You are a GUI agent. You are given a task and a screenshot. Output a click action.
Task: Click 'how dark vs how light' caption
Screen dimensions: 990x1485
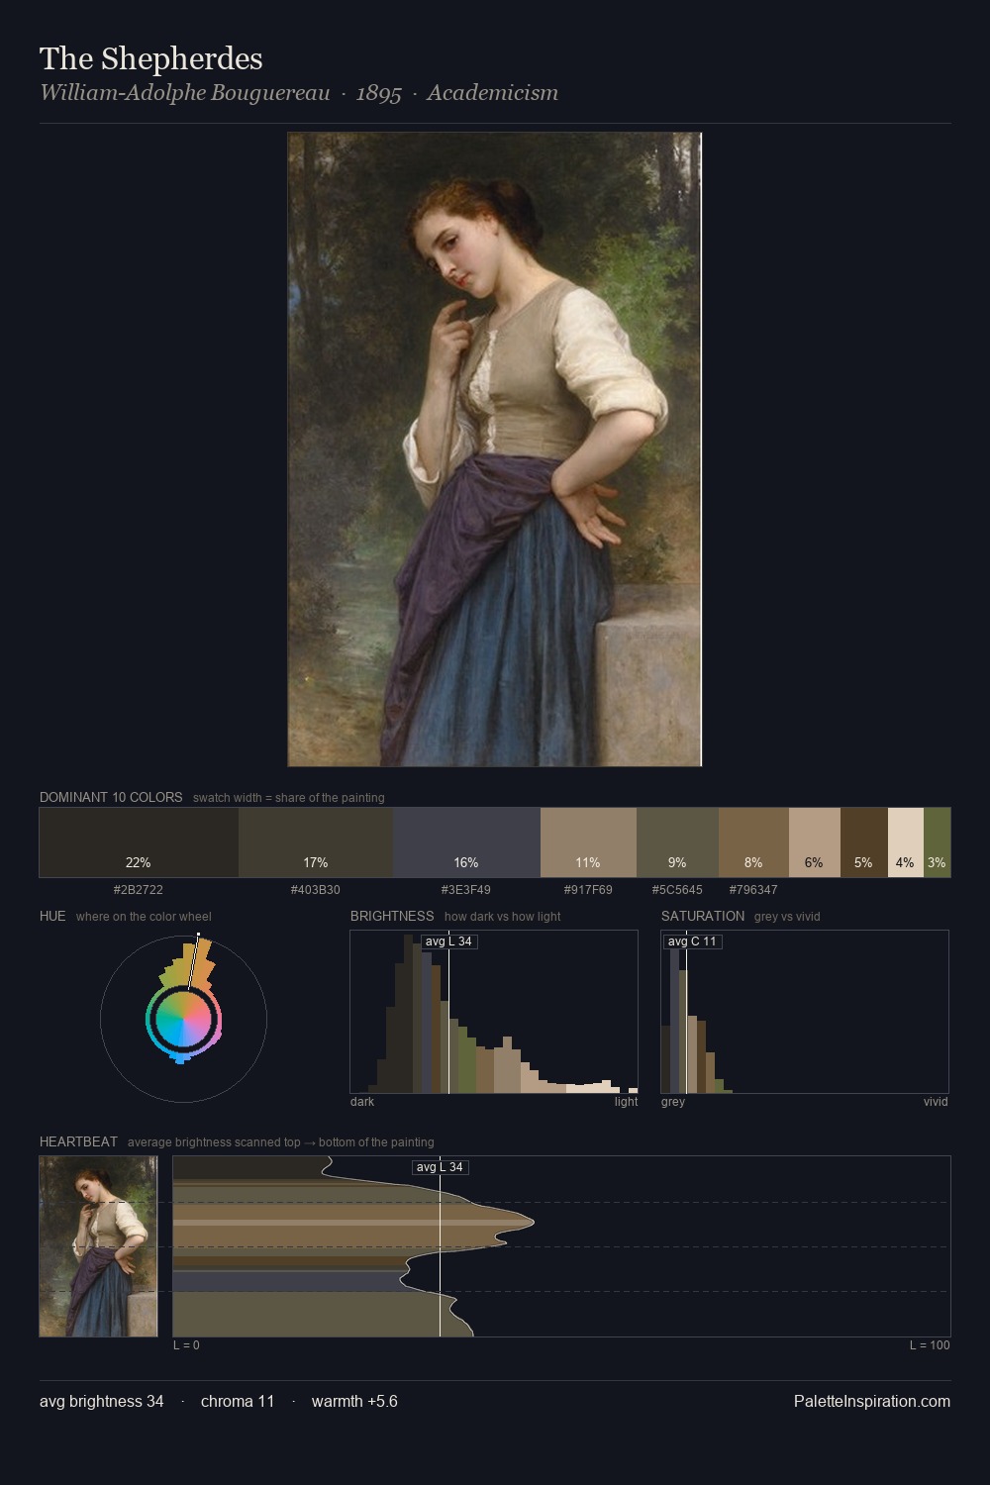pyautogui.click(x=503, y=917)
